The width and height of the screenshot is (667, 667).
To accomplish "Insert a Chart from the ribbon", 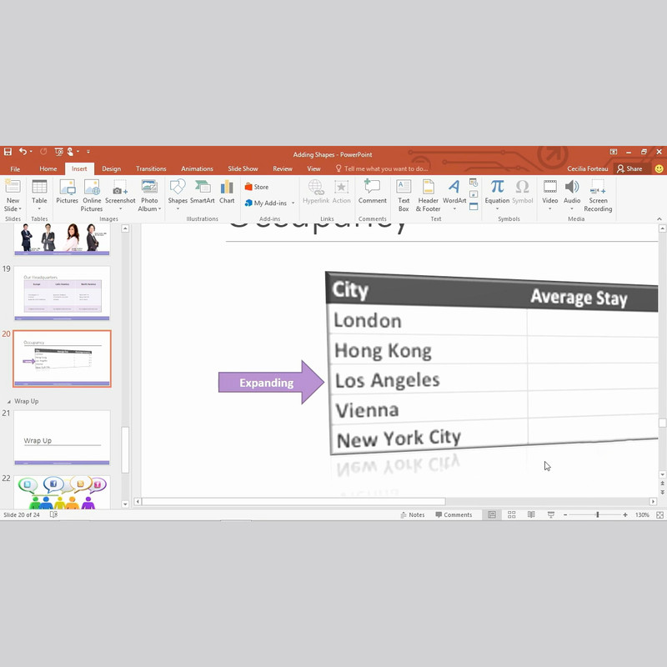I will [x=227, y=192].
